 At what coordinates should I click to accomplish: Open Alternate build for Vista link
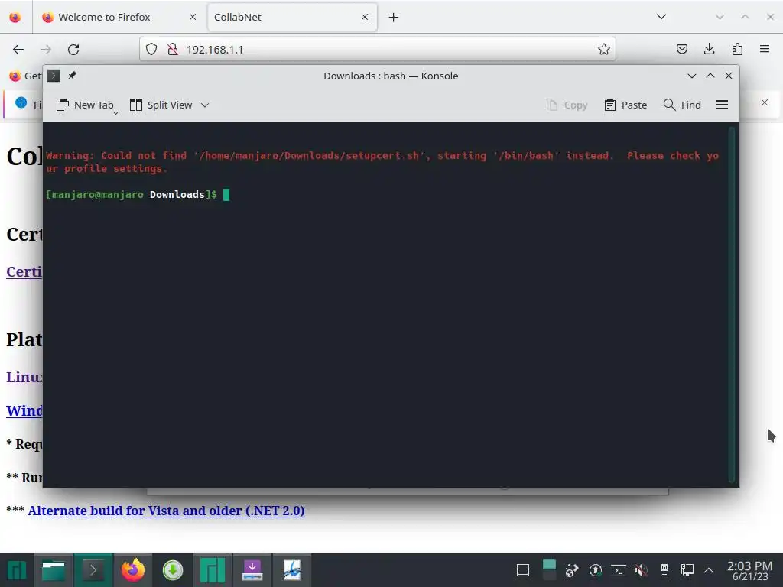coord(166,511)
